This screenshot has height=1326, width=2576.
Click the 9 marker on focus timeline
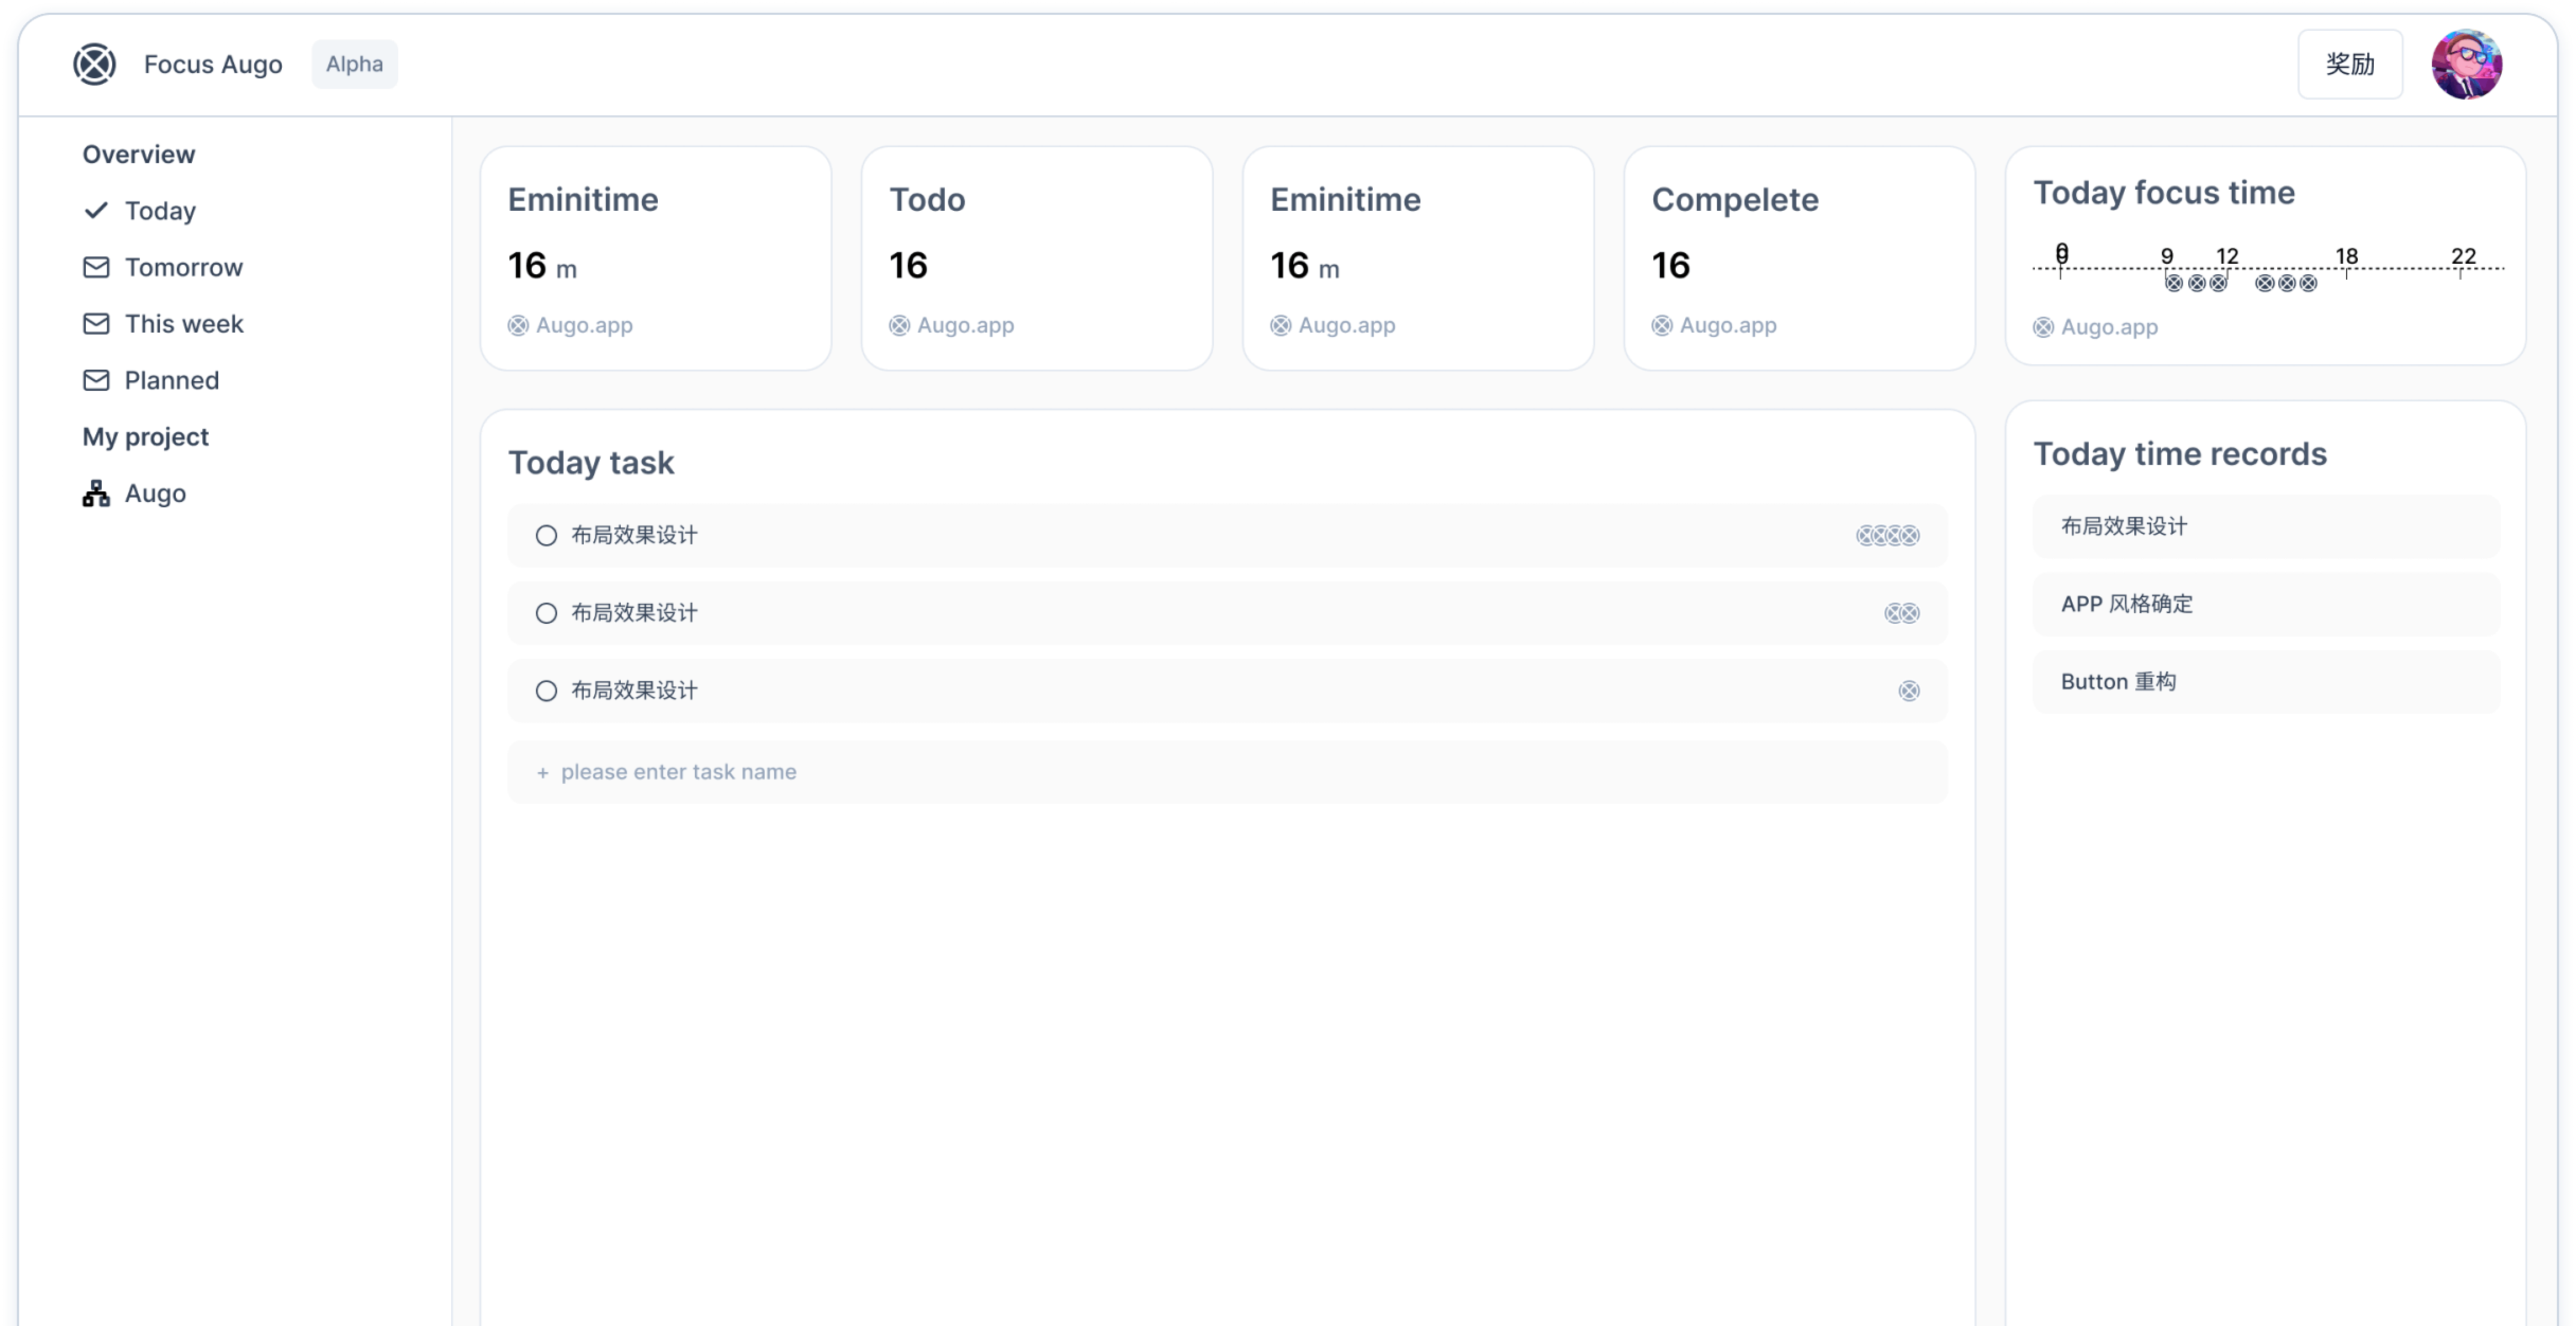pos(2167,256)
